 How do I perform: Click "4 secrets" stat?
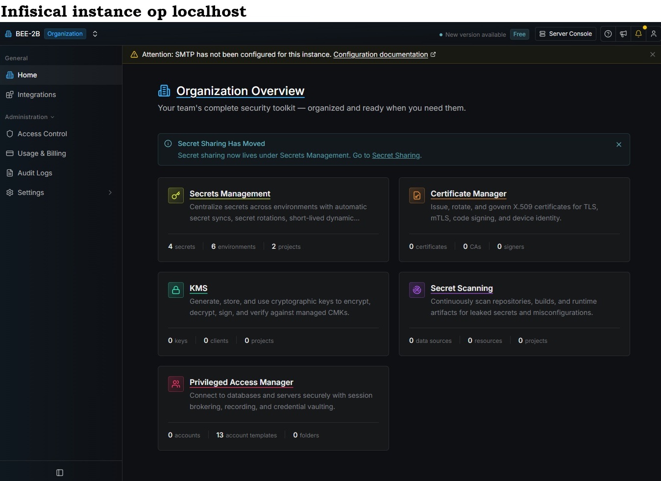182,246
